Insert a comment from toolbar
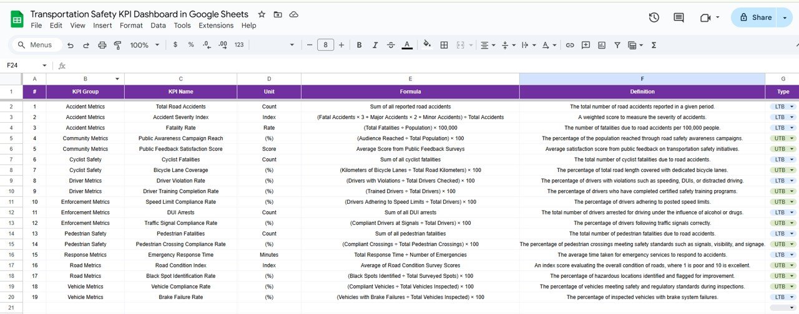 point(586,45)
